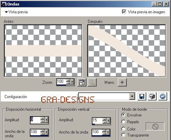171x140 pixels.
Task: Select the Color border mode
Action: pos(123,129)
